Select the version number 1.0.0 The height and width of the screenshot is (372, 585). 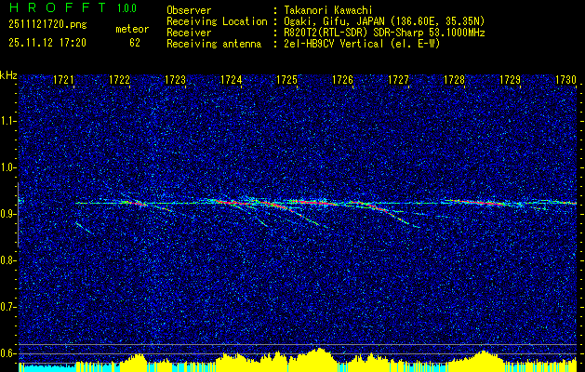pos(126,8)
